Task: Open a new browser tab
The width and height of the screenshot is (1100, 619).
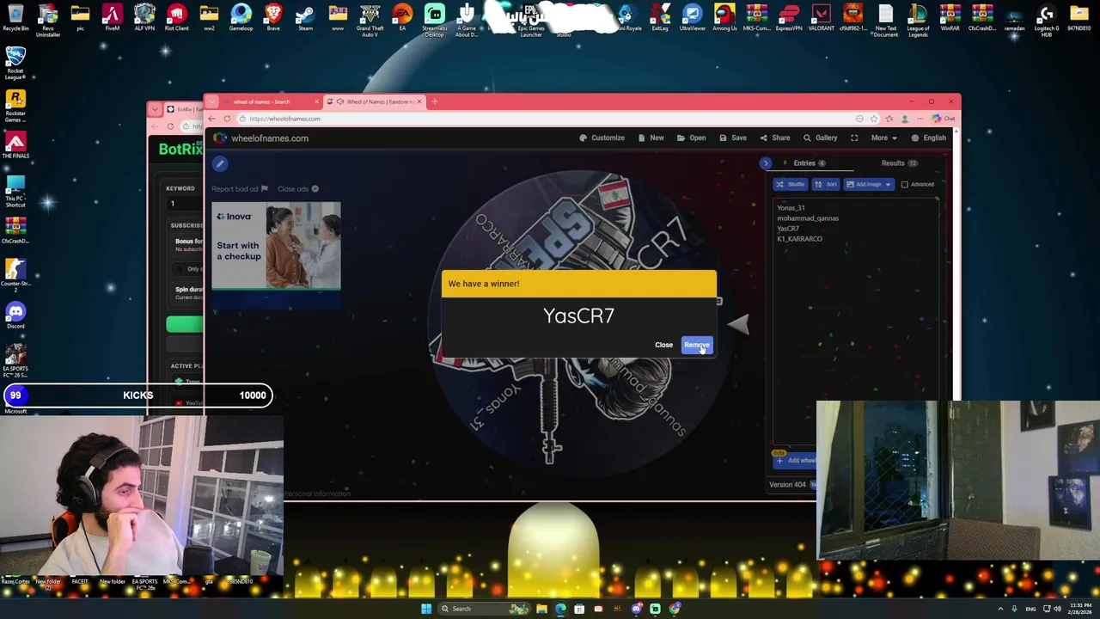Action: 434,101
